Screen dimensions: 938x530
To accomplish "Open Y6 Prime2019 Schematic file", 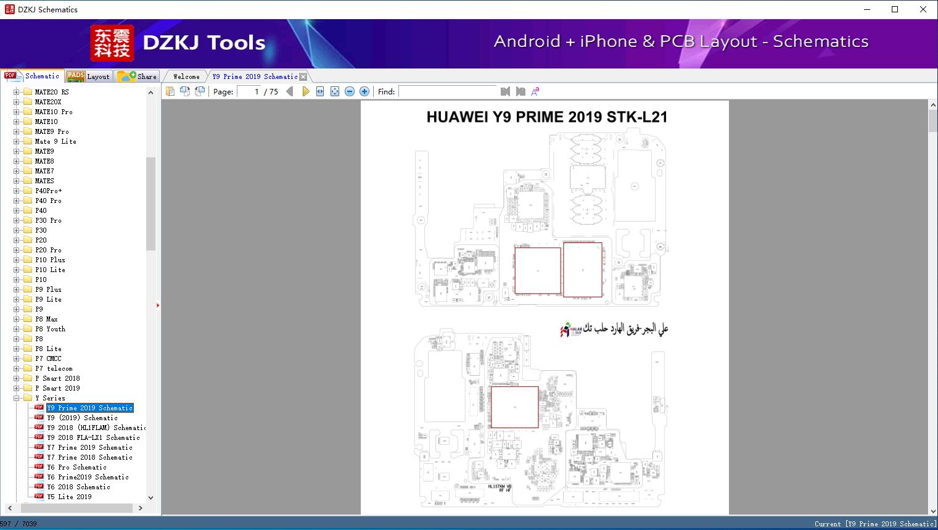I will point(88,477).
